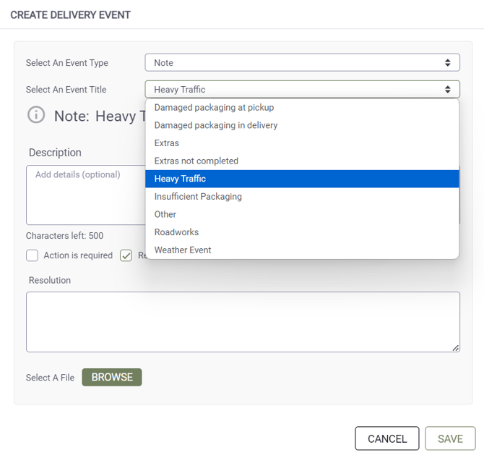Open the Select An Event Type dropdown

(302, 63)
